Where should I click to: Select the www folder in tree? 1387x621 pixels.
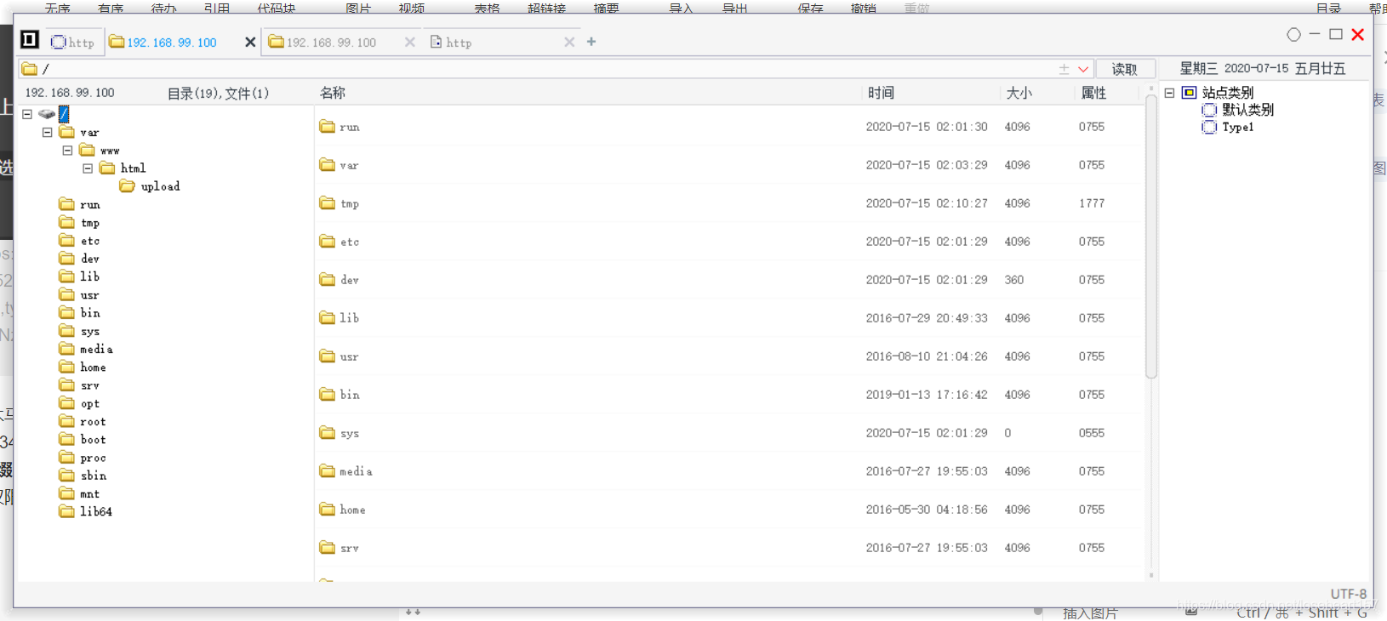[110, 151]
